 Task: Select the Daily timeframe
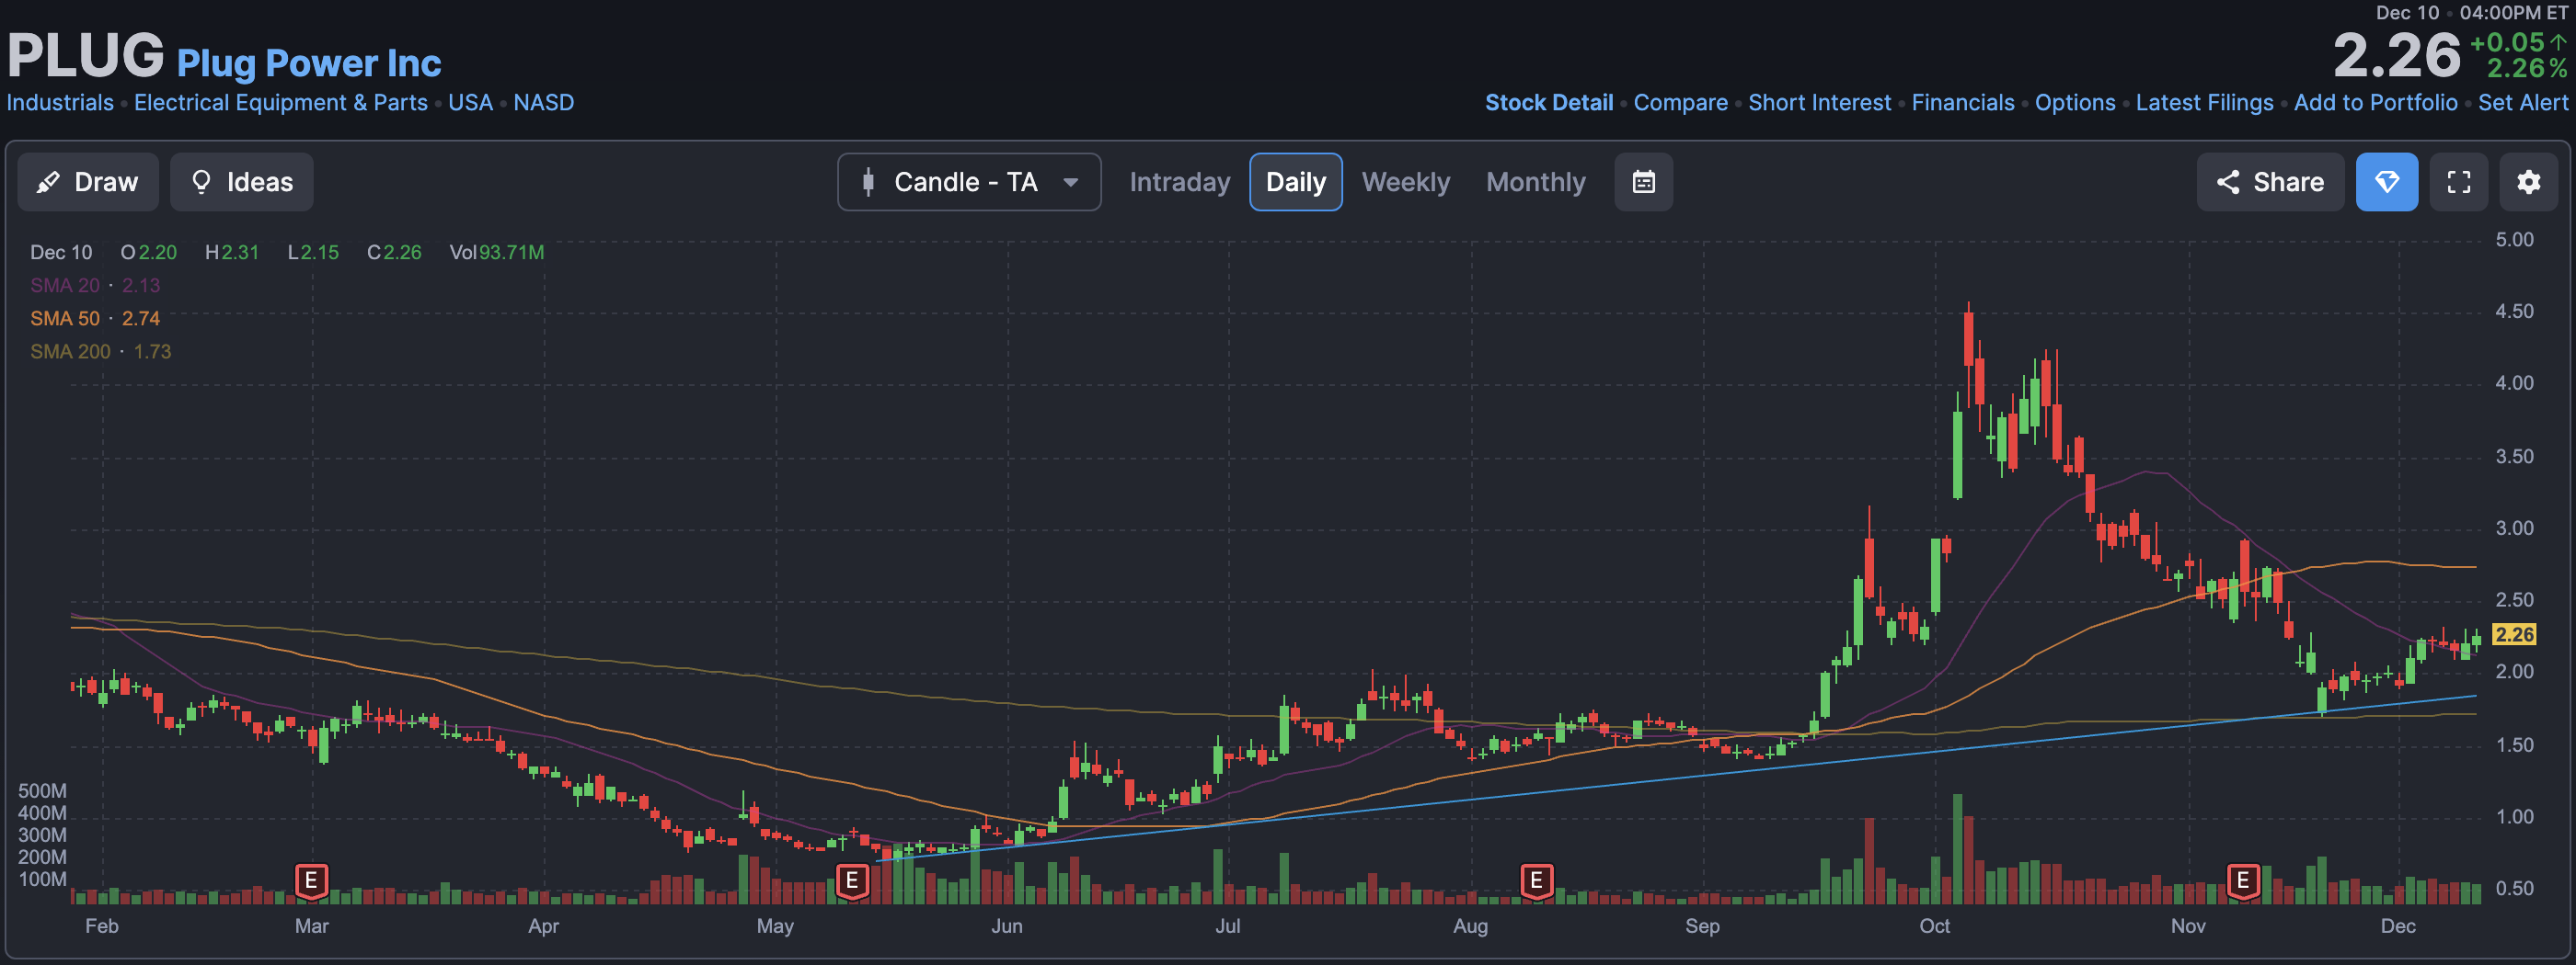pyautogui.click(x=1295, y=182)
